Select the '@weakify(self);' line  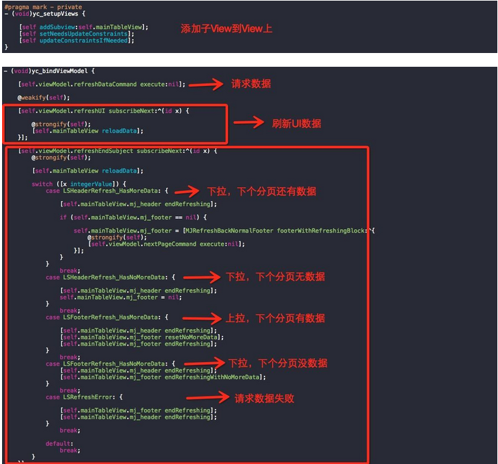(x=43, y=98)
